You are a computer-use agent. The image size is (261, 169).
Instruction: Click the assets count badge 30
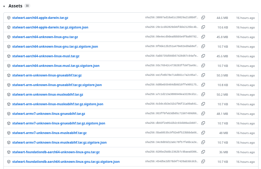click(x=27, y=6)
